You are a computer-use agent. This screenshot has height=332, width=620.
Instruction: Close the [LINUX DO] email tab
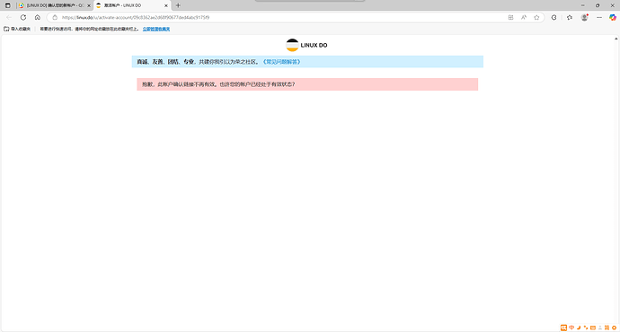pos(89,5)
